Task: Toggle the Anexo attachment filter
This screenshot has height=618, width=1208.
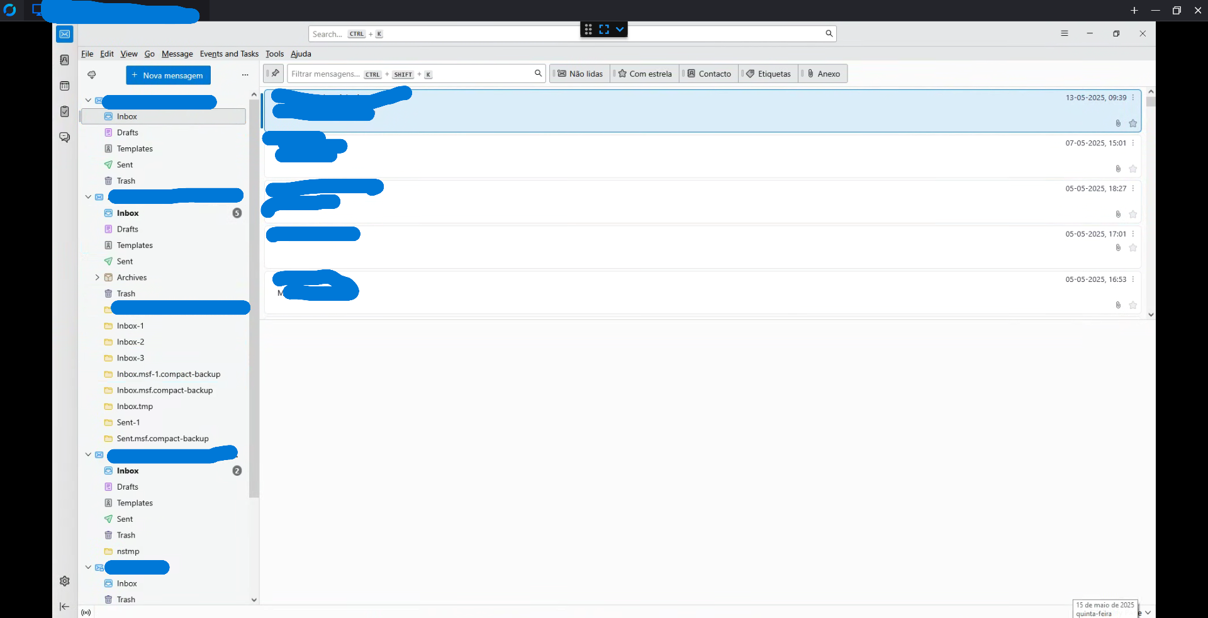Action: (824, 74)
